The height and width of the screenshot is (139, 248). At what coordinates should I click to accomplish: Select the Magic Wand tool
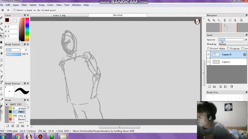(x=1, y=71)
